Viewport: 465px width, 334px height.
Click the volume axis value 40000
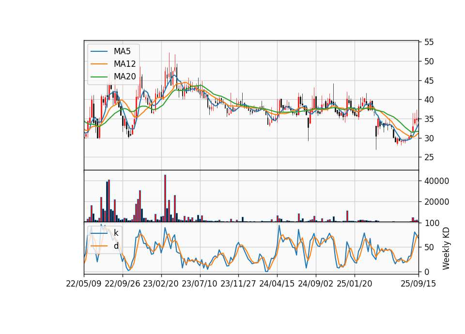[436, 181]
